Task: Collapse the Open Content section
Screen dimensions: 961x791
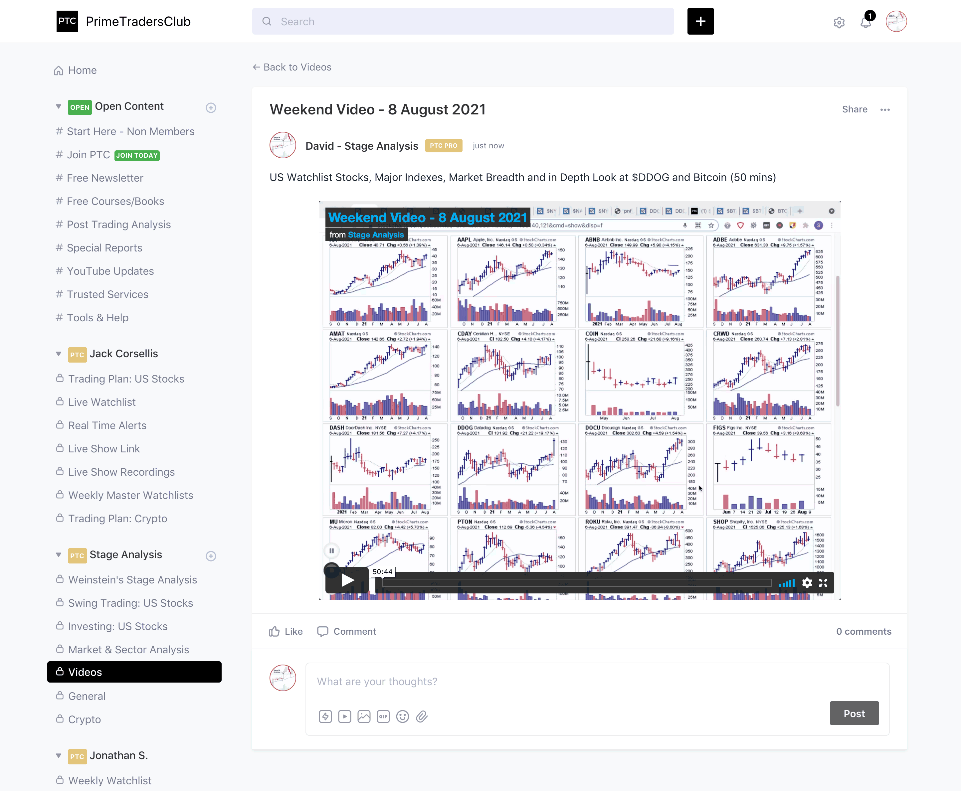Action: [x=58, y=107]
